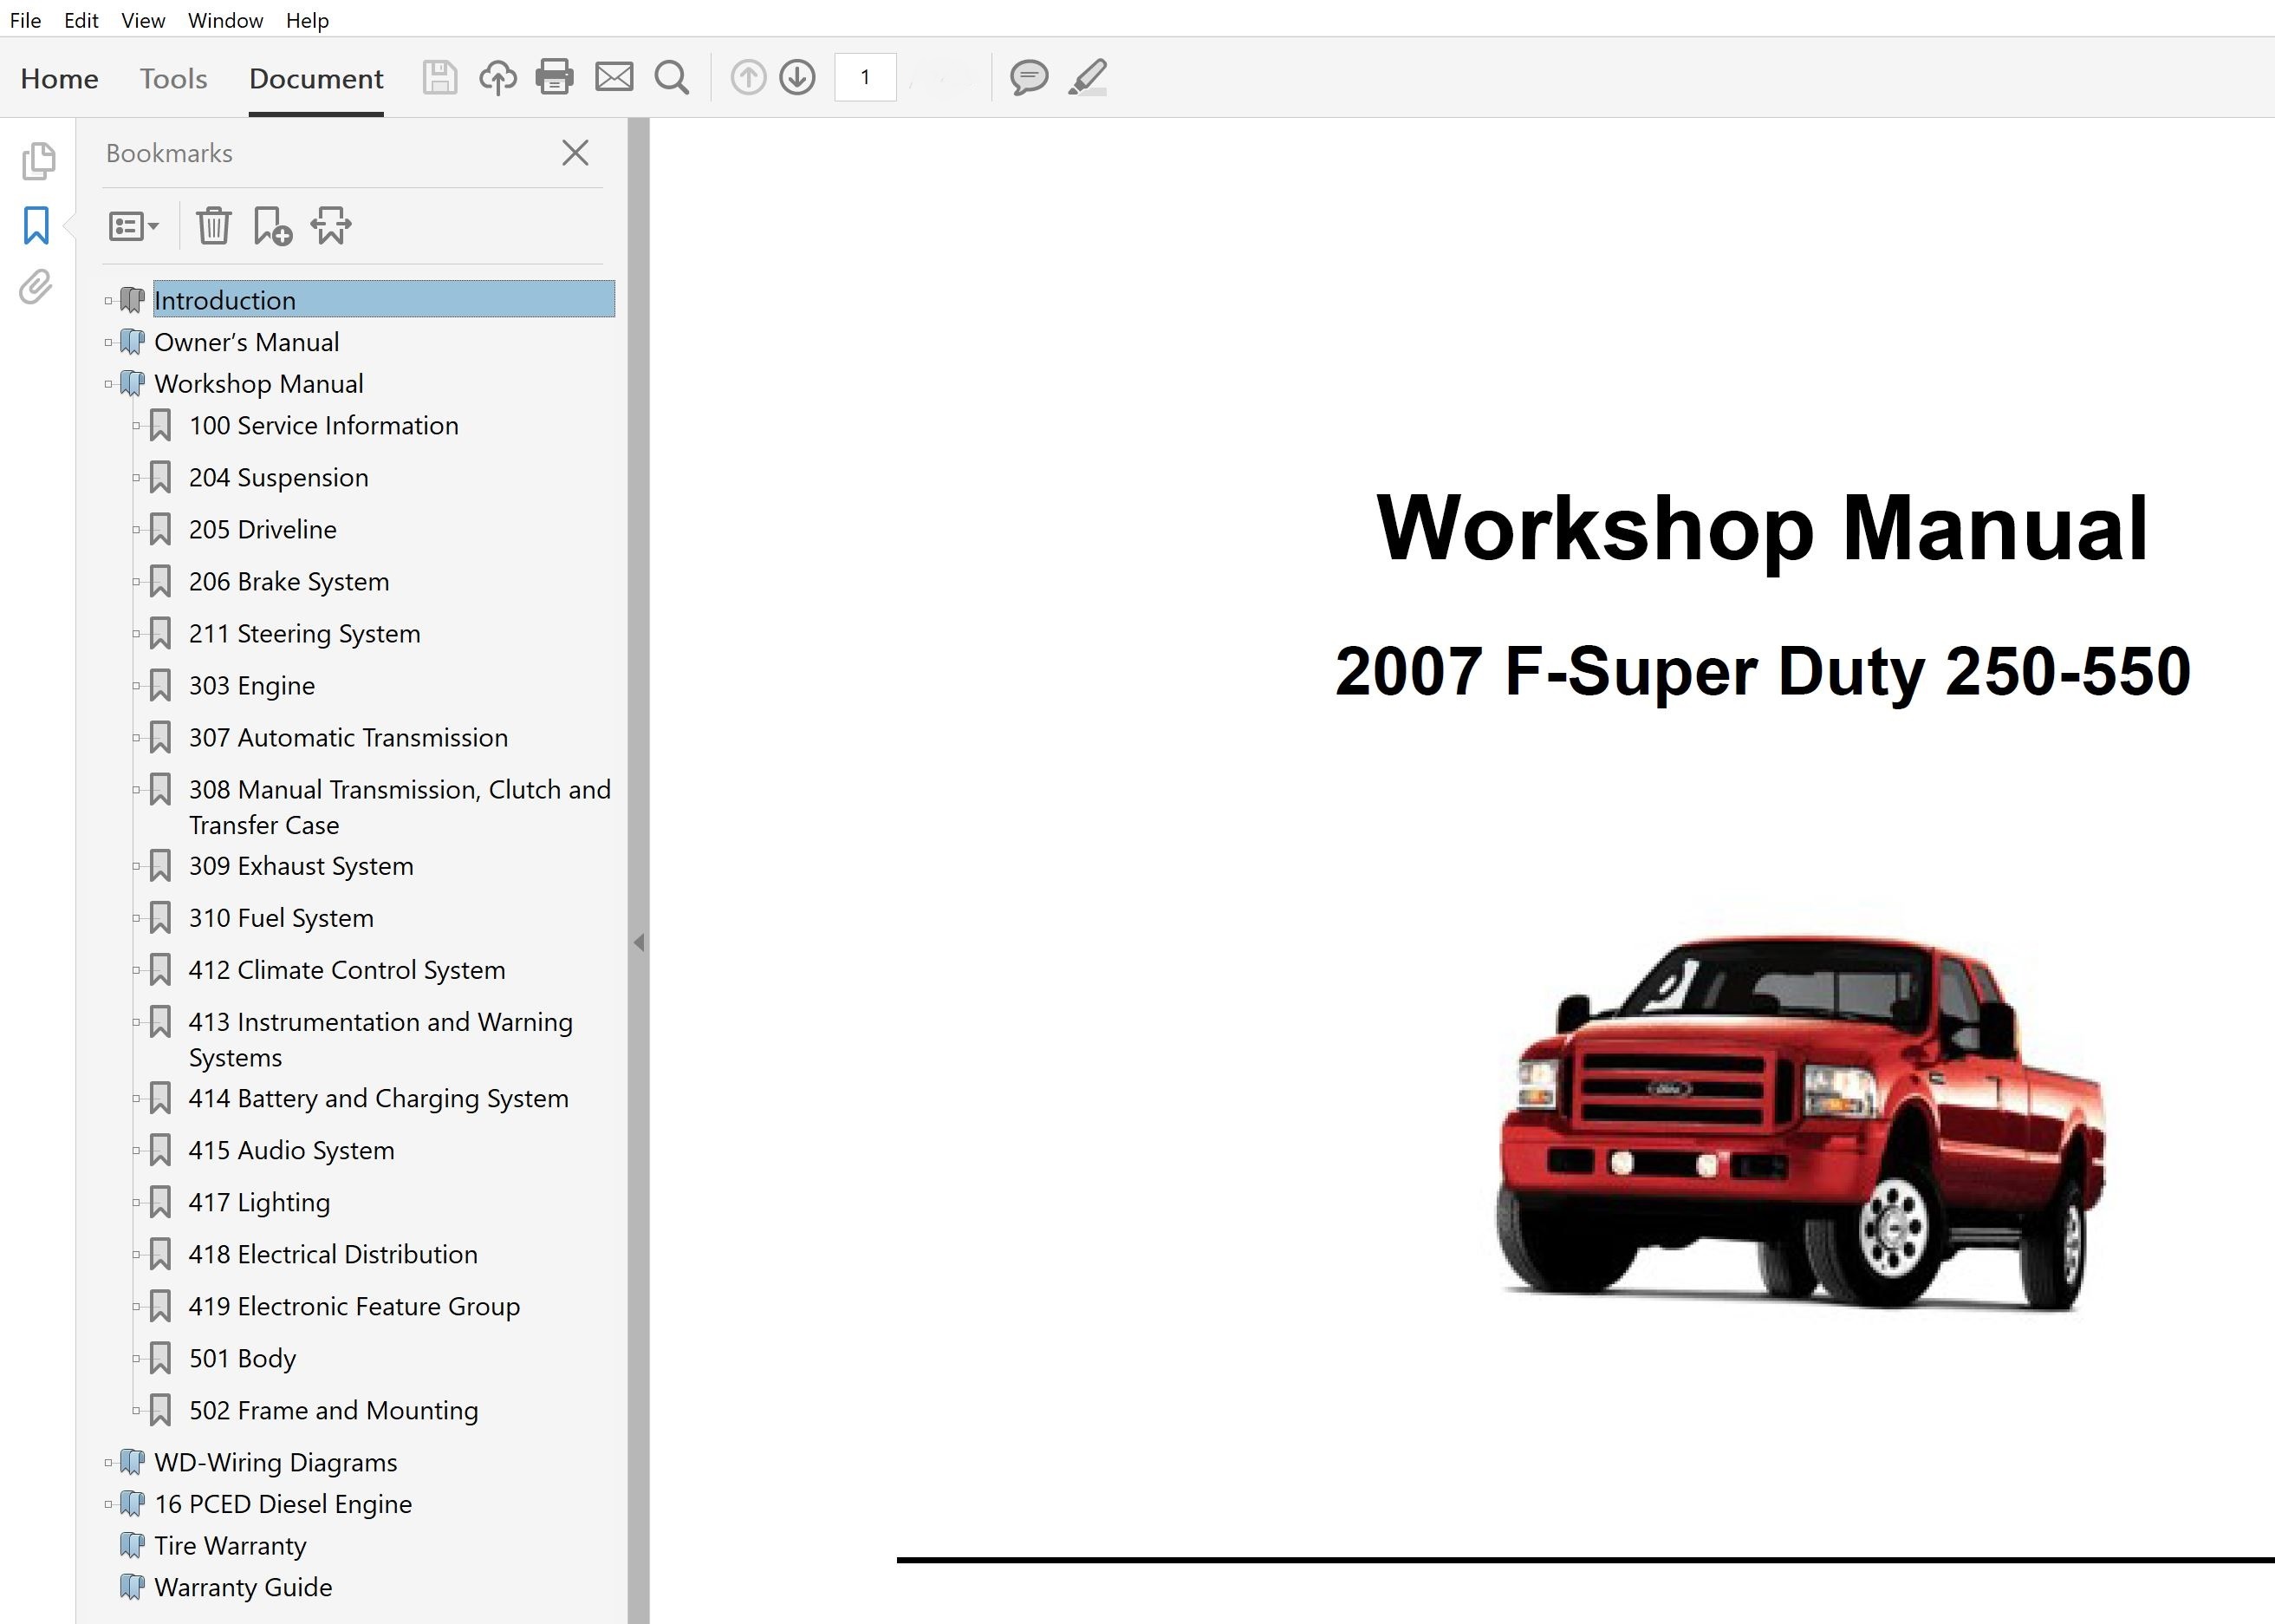Click the Email document icon
Viewport: 2275px width, 1624px height.
click(x=614, y=77)
